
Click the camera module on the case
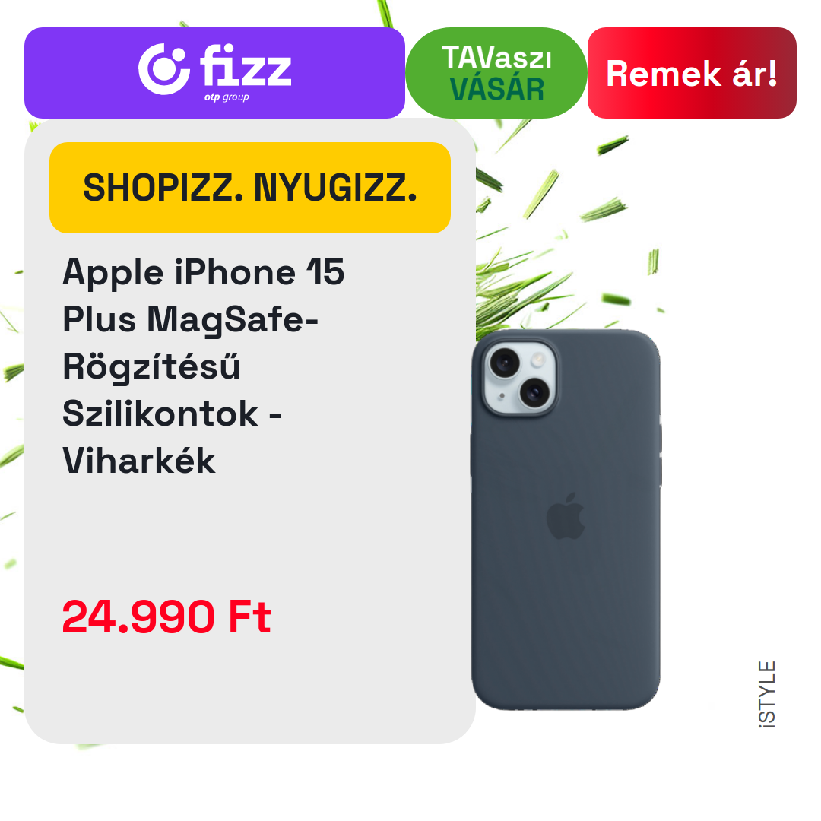pos(519,377)
